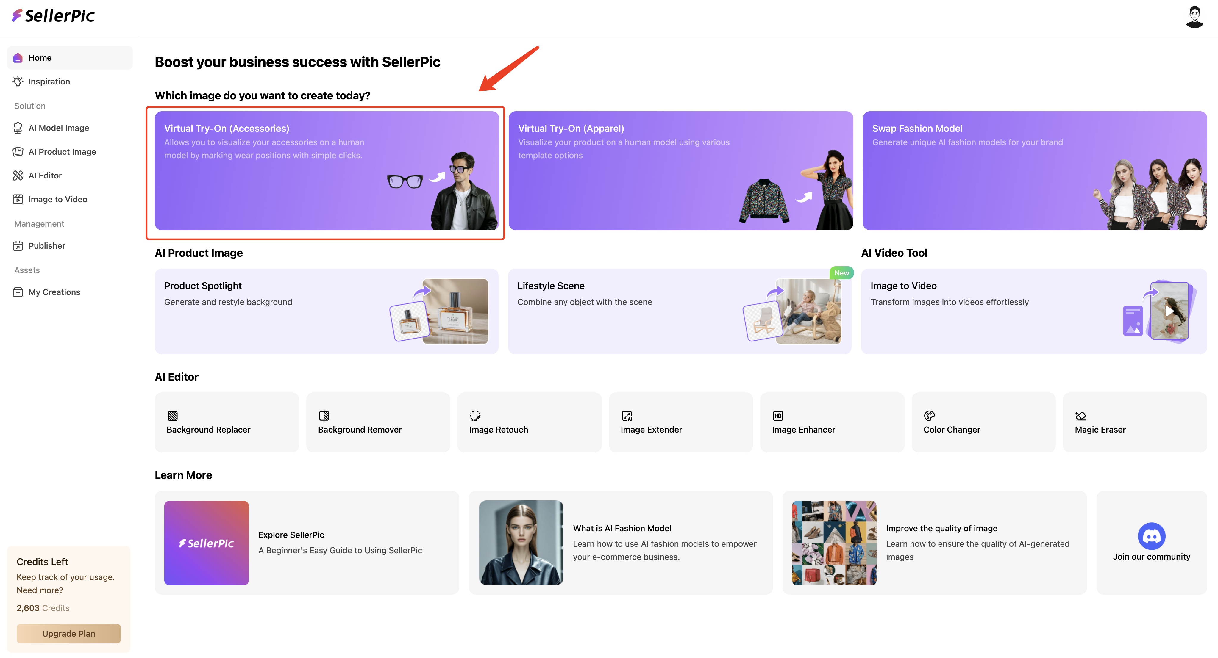1218x658 pixels.
Task: Click Generate and restyle background text
Action: pyautogui.click(x=228, y=302)
